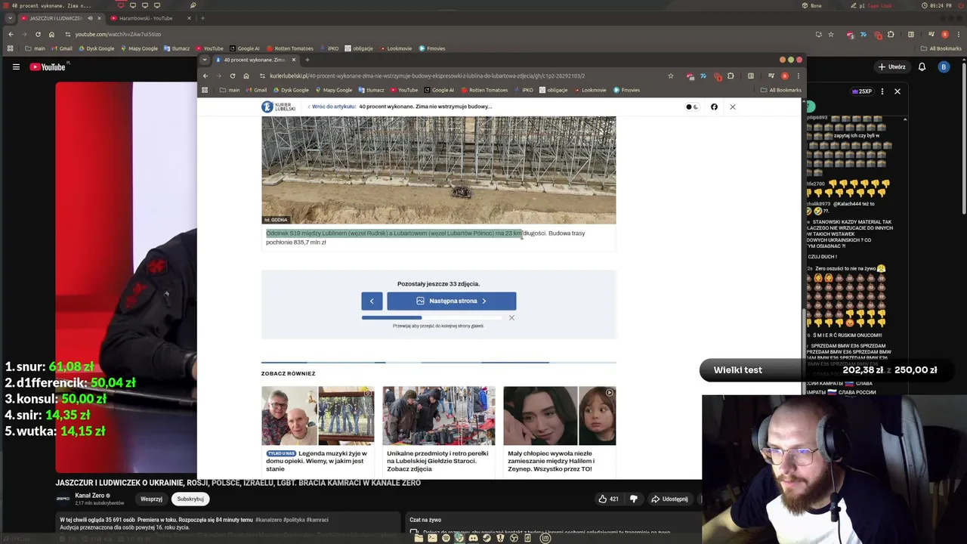Open Chrome menu in YouTube window
The image size is (967, 544).
(x=958, y=34)
